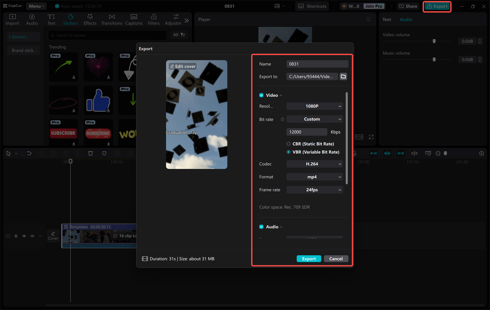The height and width of the screenshot is (310, 490).
Task: Switch to the Captions panel
Action: 134,19
